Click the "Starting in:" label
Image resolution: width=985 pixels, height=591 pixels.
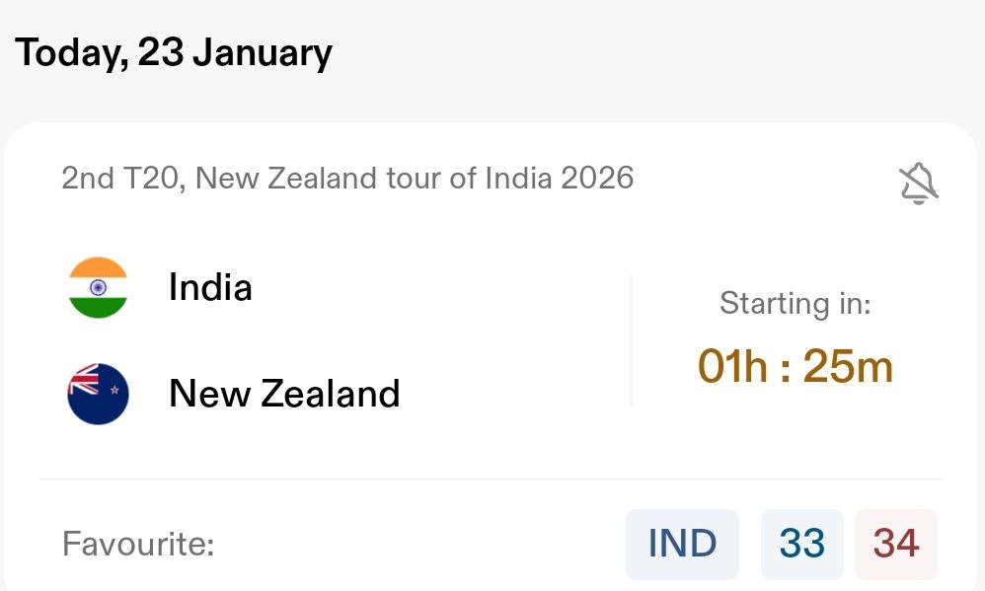795,303
